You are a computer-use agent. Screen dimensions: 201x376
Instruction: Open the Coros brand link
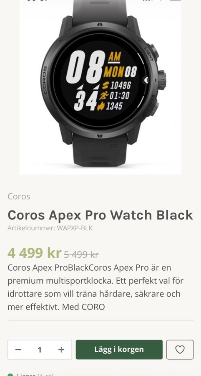tap(19, 196)
